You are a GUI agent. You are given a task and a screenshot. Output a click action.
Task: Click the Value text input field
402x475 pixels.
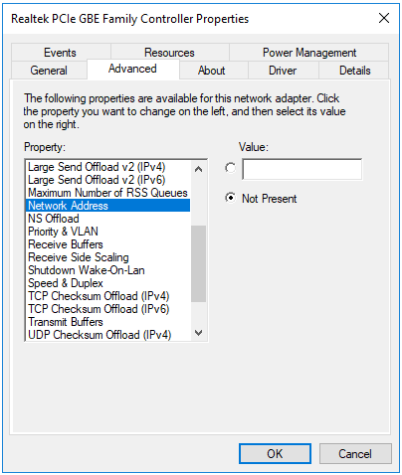click(x=302, y=169)
